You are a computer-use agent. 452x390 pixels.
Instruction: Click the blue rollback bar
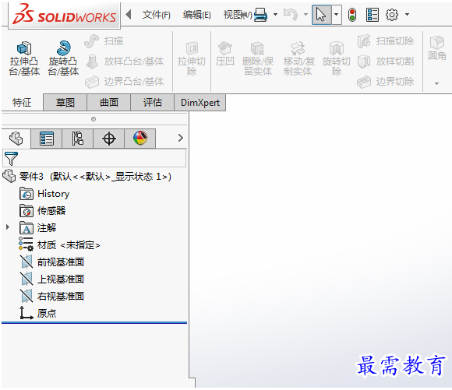coord(94,323)
